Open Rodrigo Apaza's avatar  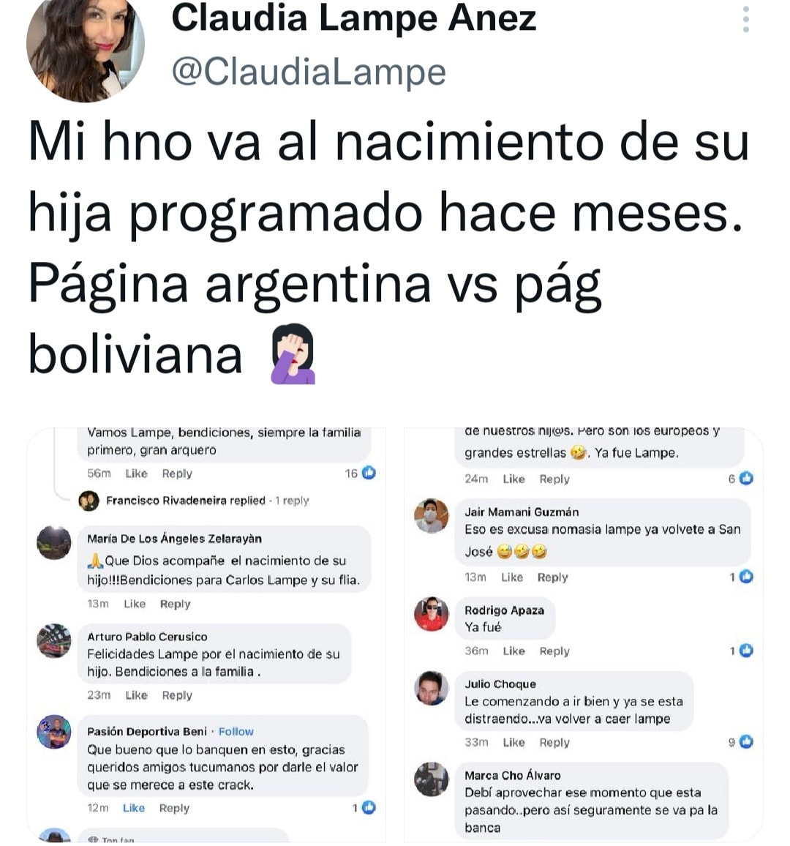(431, 614)
